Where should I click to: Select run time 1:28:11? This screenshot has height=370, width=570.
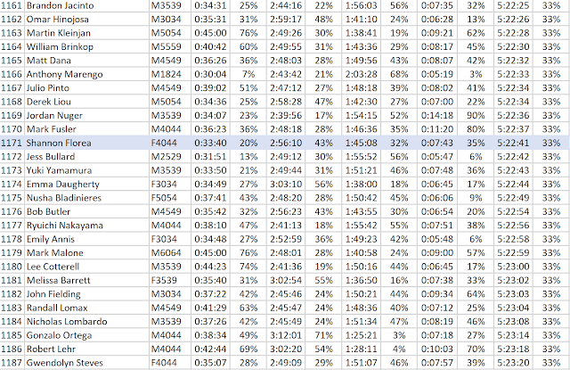362,349
